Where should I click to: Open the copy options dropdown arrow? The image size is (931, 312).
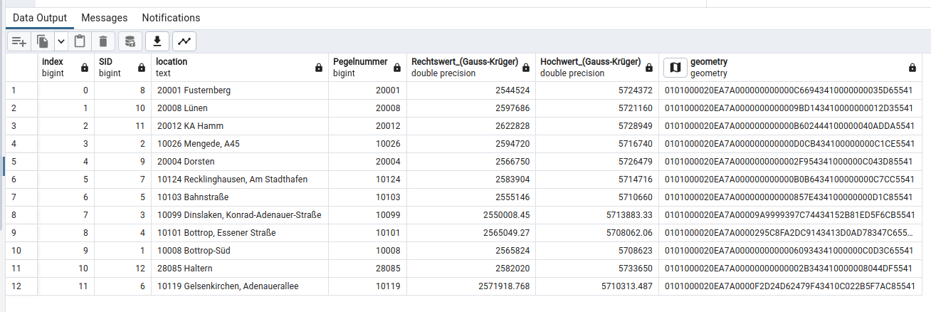coord(61,41)
